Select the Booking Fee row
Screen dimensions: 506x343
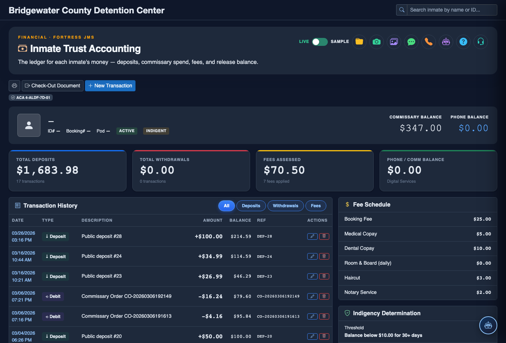(x=418, y=219)
